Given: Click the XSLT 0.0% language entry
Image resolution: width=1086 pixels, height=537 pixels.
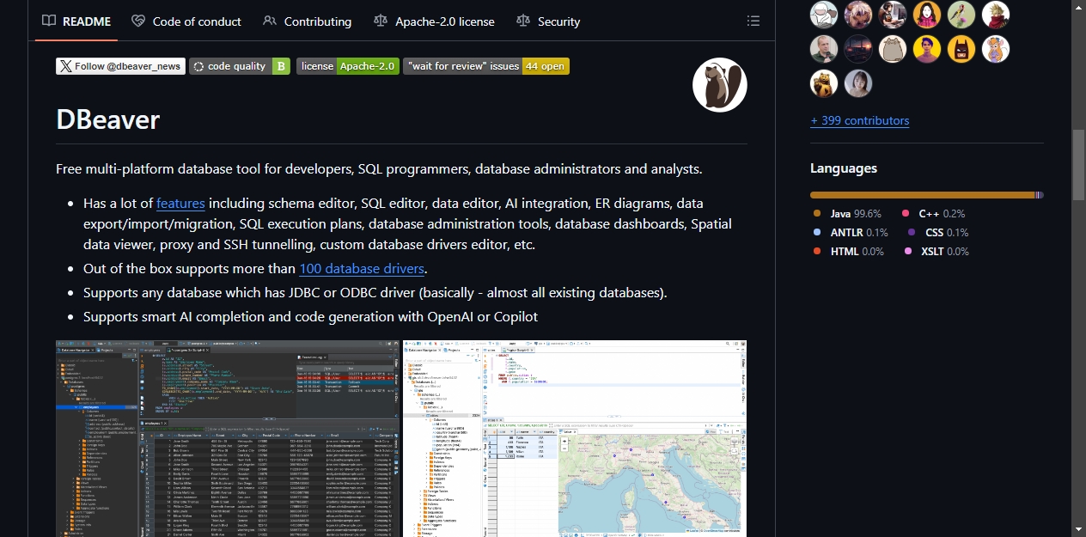Looking at the screenshot, I should 936,252.
